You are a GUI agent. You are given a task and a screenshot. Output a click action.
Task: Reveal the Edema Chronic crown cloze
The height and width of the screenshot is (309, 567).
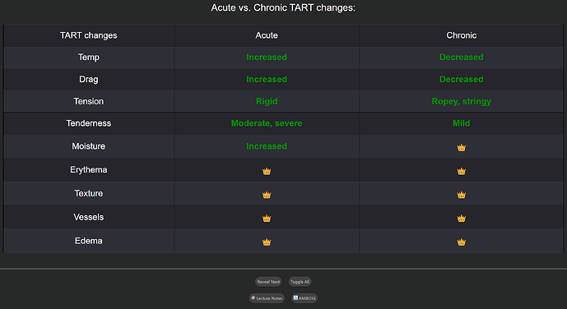click(461, 242)
